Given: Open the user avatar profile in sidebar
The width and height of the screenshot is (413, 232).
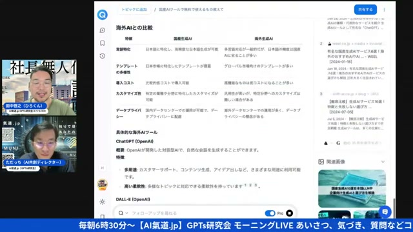Looking at the screenshot, I should (102, 184).
